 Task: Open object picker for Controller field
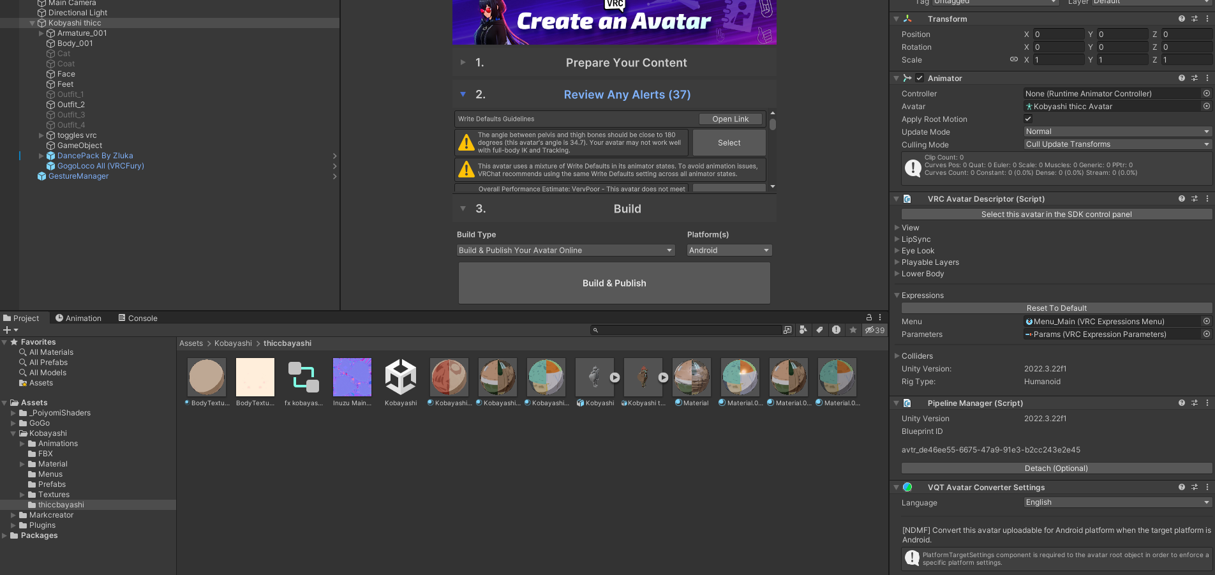click(1207, 93)
